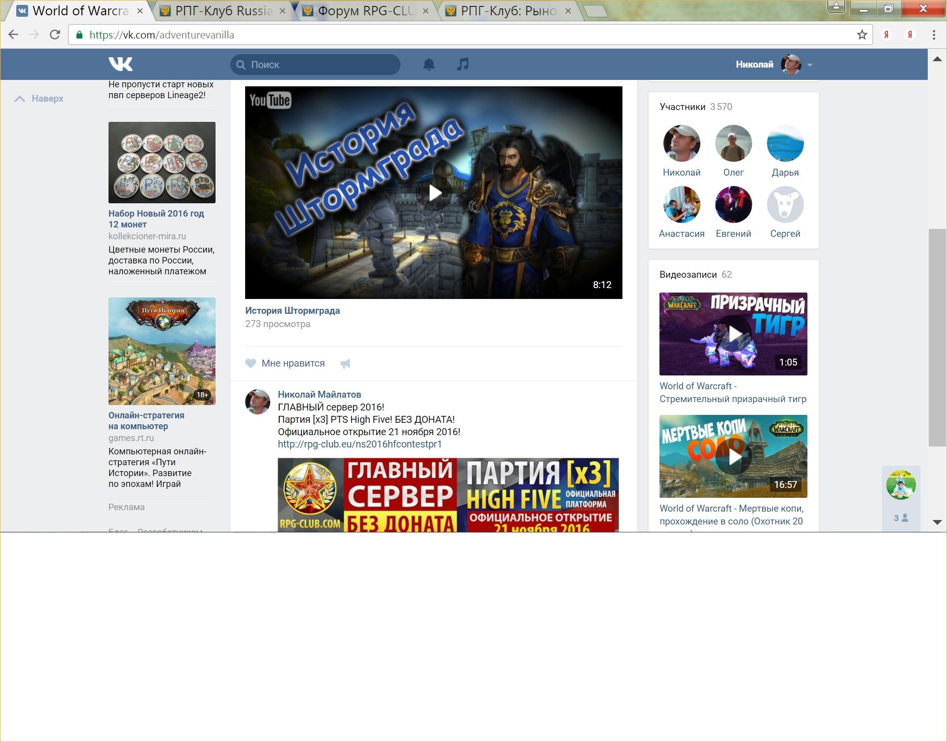Open member Дарья's avatar

coord(785,144)
